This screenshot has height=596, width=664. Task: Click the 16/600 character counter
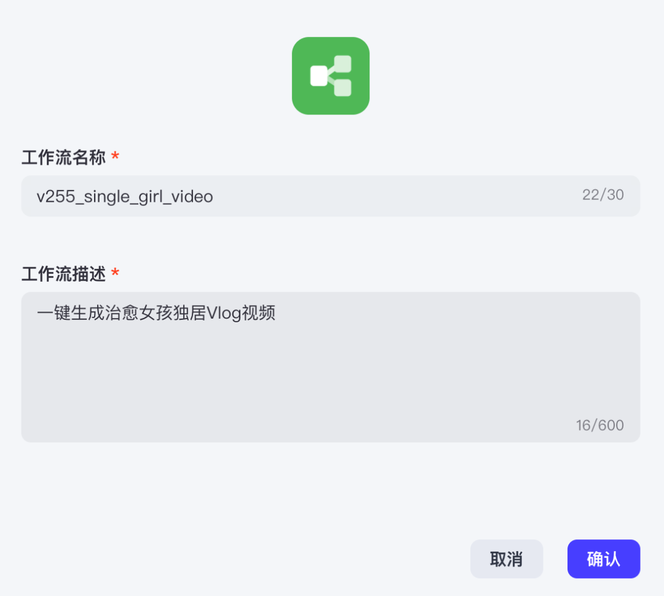click(x=599, y=425)
